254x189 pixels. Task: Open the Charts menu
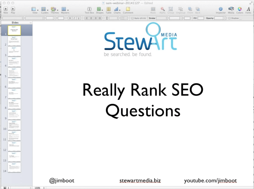point(117,10)
